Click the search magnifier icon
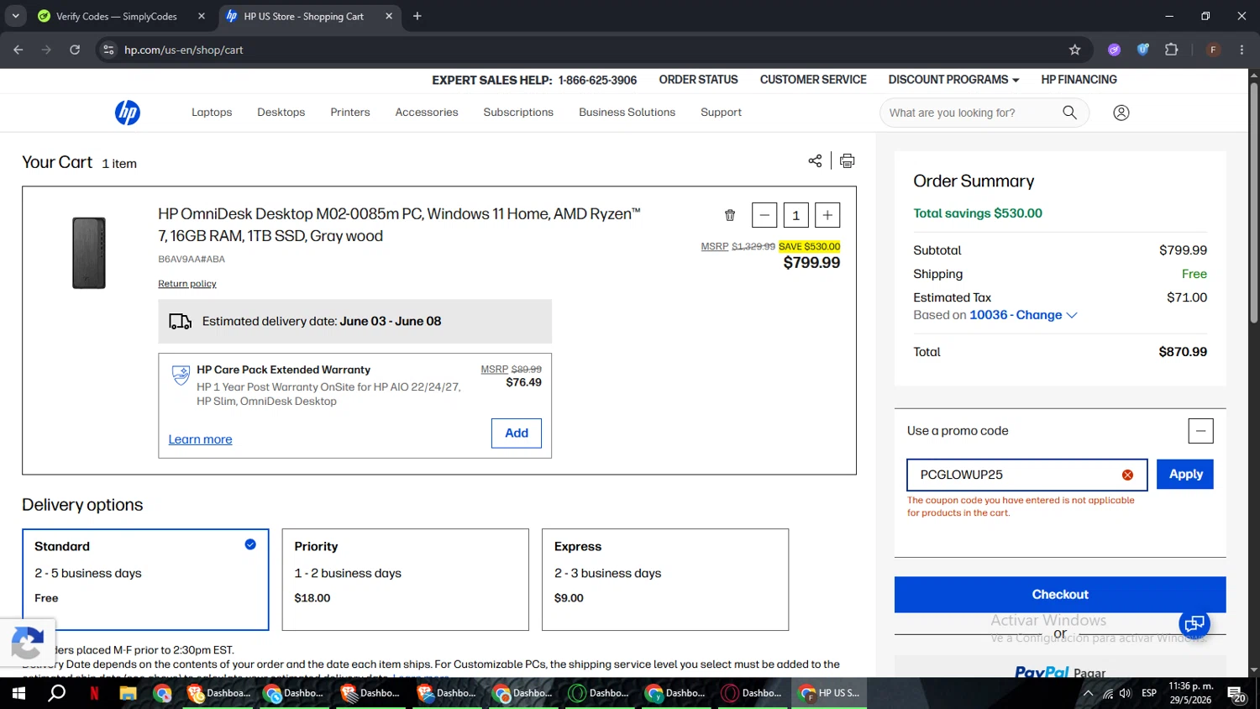This screenshot has width=1260, height=709. [1069, 113]
